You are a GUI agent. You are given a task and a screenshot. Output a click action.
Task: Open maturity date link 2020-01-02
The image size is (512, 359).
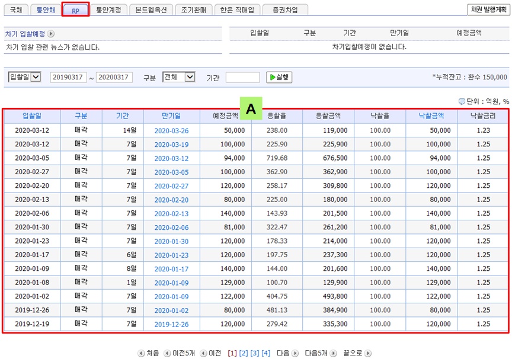(x=171, y=310)
